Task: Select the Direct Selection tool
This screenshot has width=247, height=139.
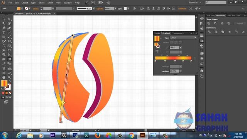Action: (x=9, y=19)
